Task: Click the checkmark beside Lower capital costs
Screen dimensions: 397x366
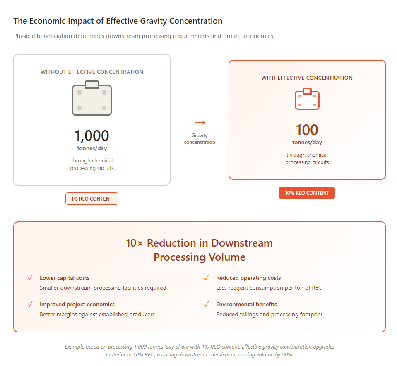Action: click(30, 278)
